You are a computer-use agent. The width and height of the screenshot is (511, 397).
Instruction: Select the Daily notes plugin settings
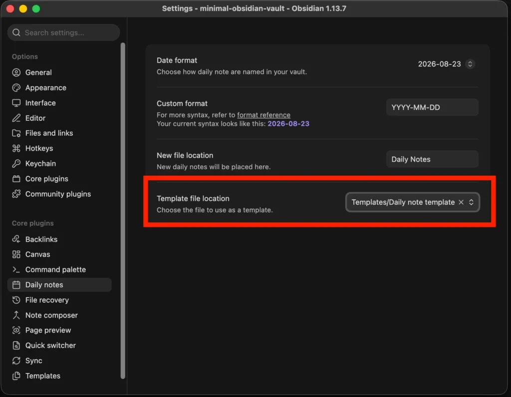pyautogui.click(x=59, y=285)
